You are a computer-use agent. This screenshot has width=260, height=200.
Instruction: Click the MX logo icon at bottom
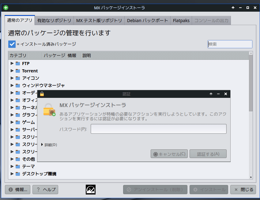point(91,190)
